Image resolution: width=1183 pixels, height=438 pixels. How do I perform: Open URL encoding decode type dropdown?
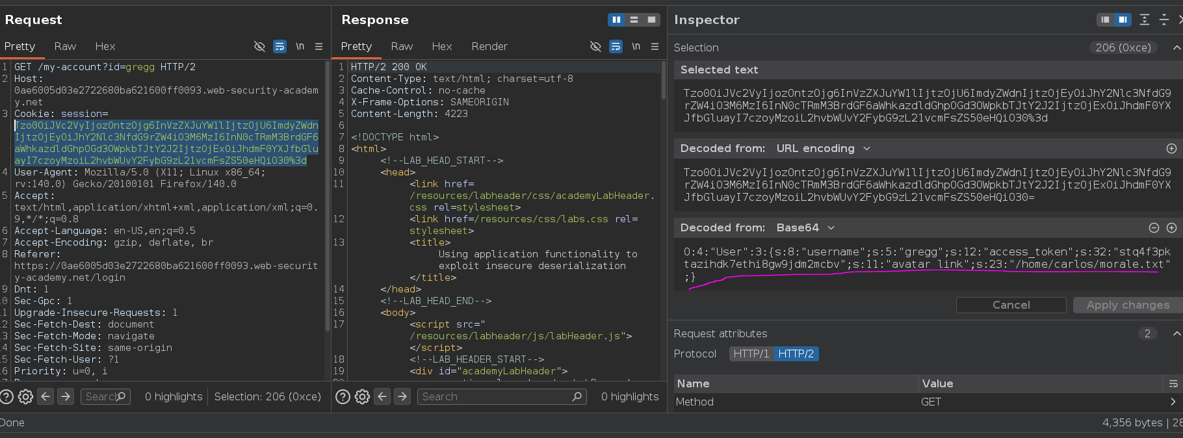(823, 148)
